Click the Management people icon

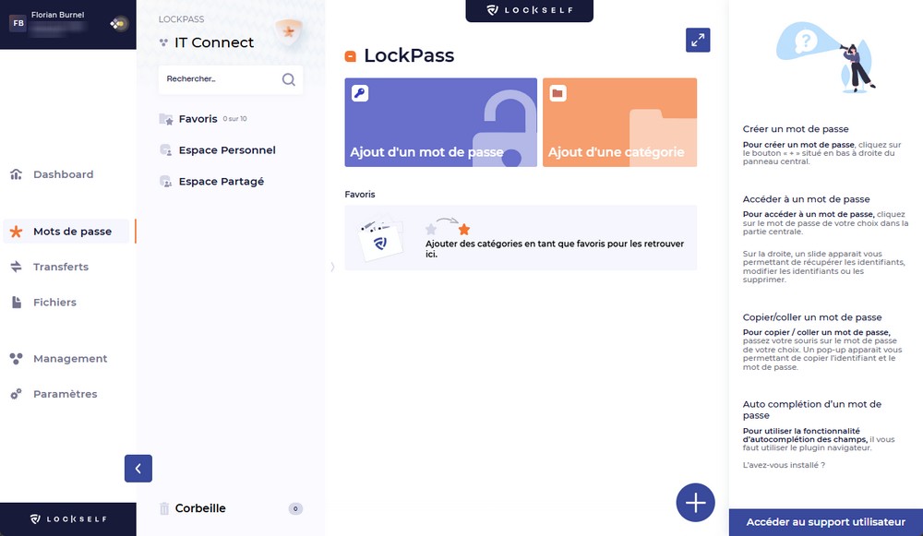point(16,358)
